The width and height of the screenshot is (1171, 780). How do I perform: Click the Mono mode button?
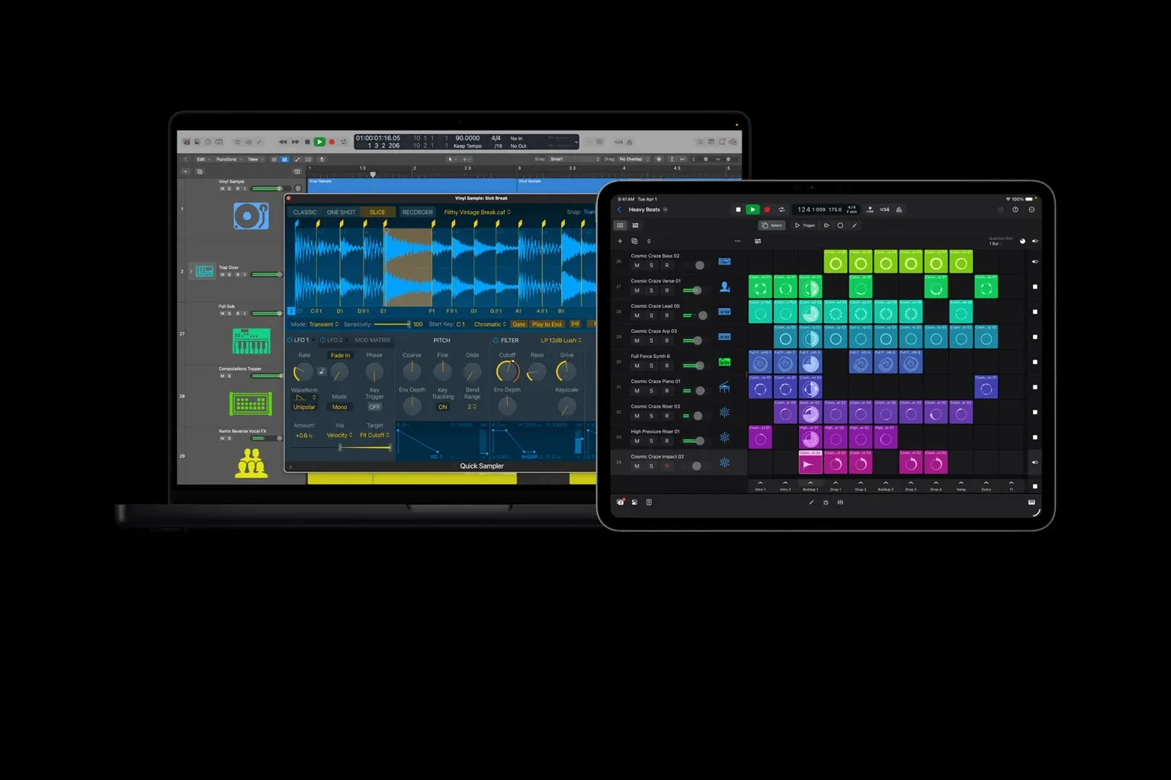pos(339,408)
